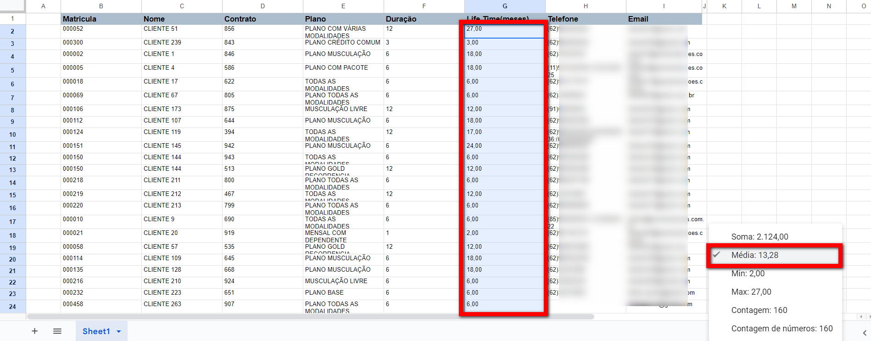
Task: Click the select-all corner box
Action: 12,6
